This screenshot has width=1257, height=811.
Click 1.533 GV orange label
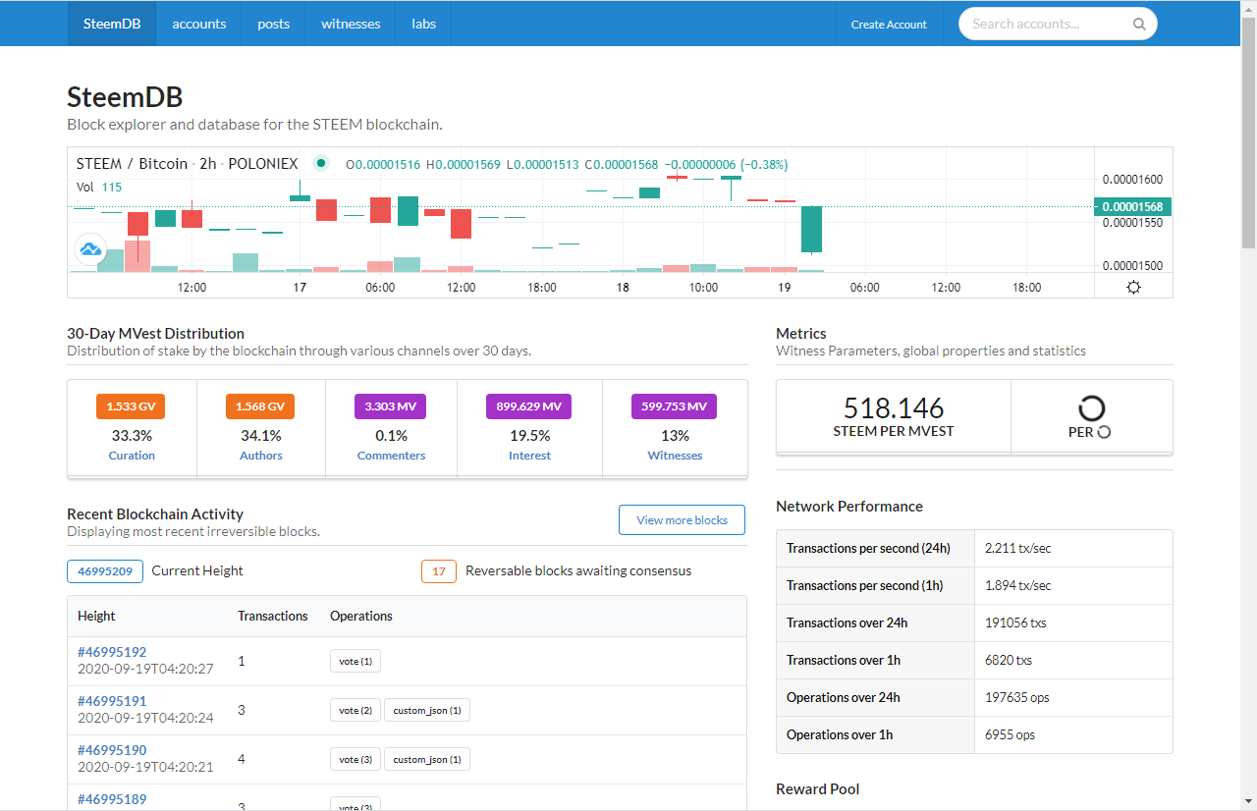(131, 406)
